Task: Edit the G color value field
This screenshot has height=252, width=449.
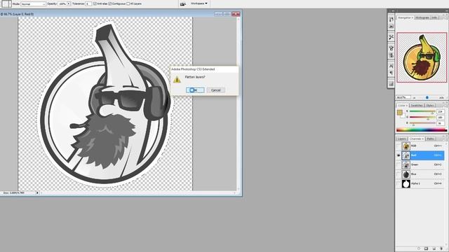Action: tap(441, 117)
